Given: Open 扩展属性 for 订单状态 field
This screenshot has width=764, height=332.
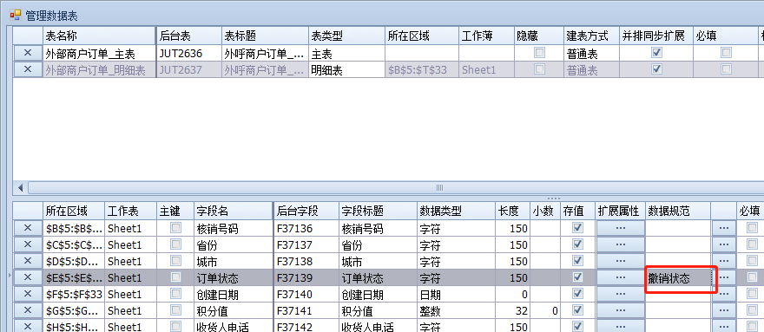Looking at the screenshot, I should (x=620, y=277).
